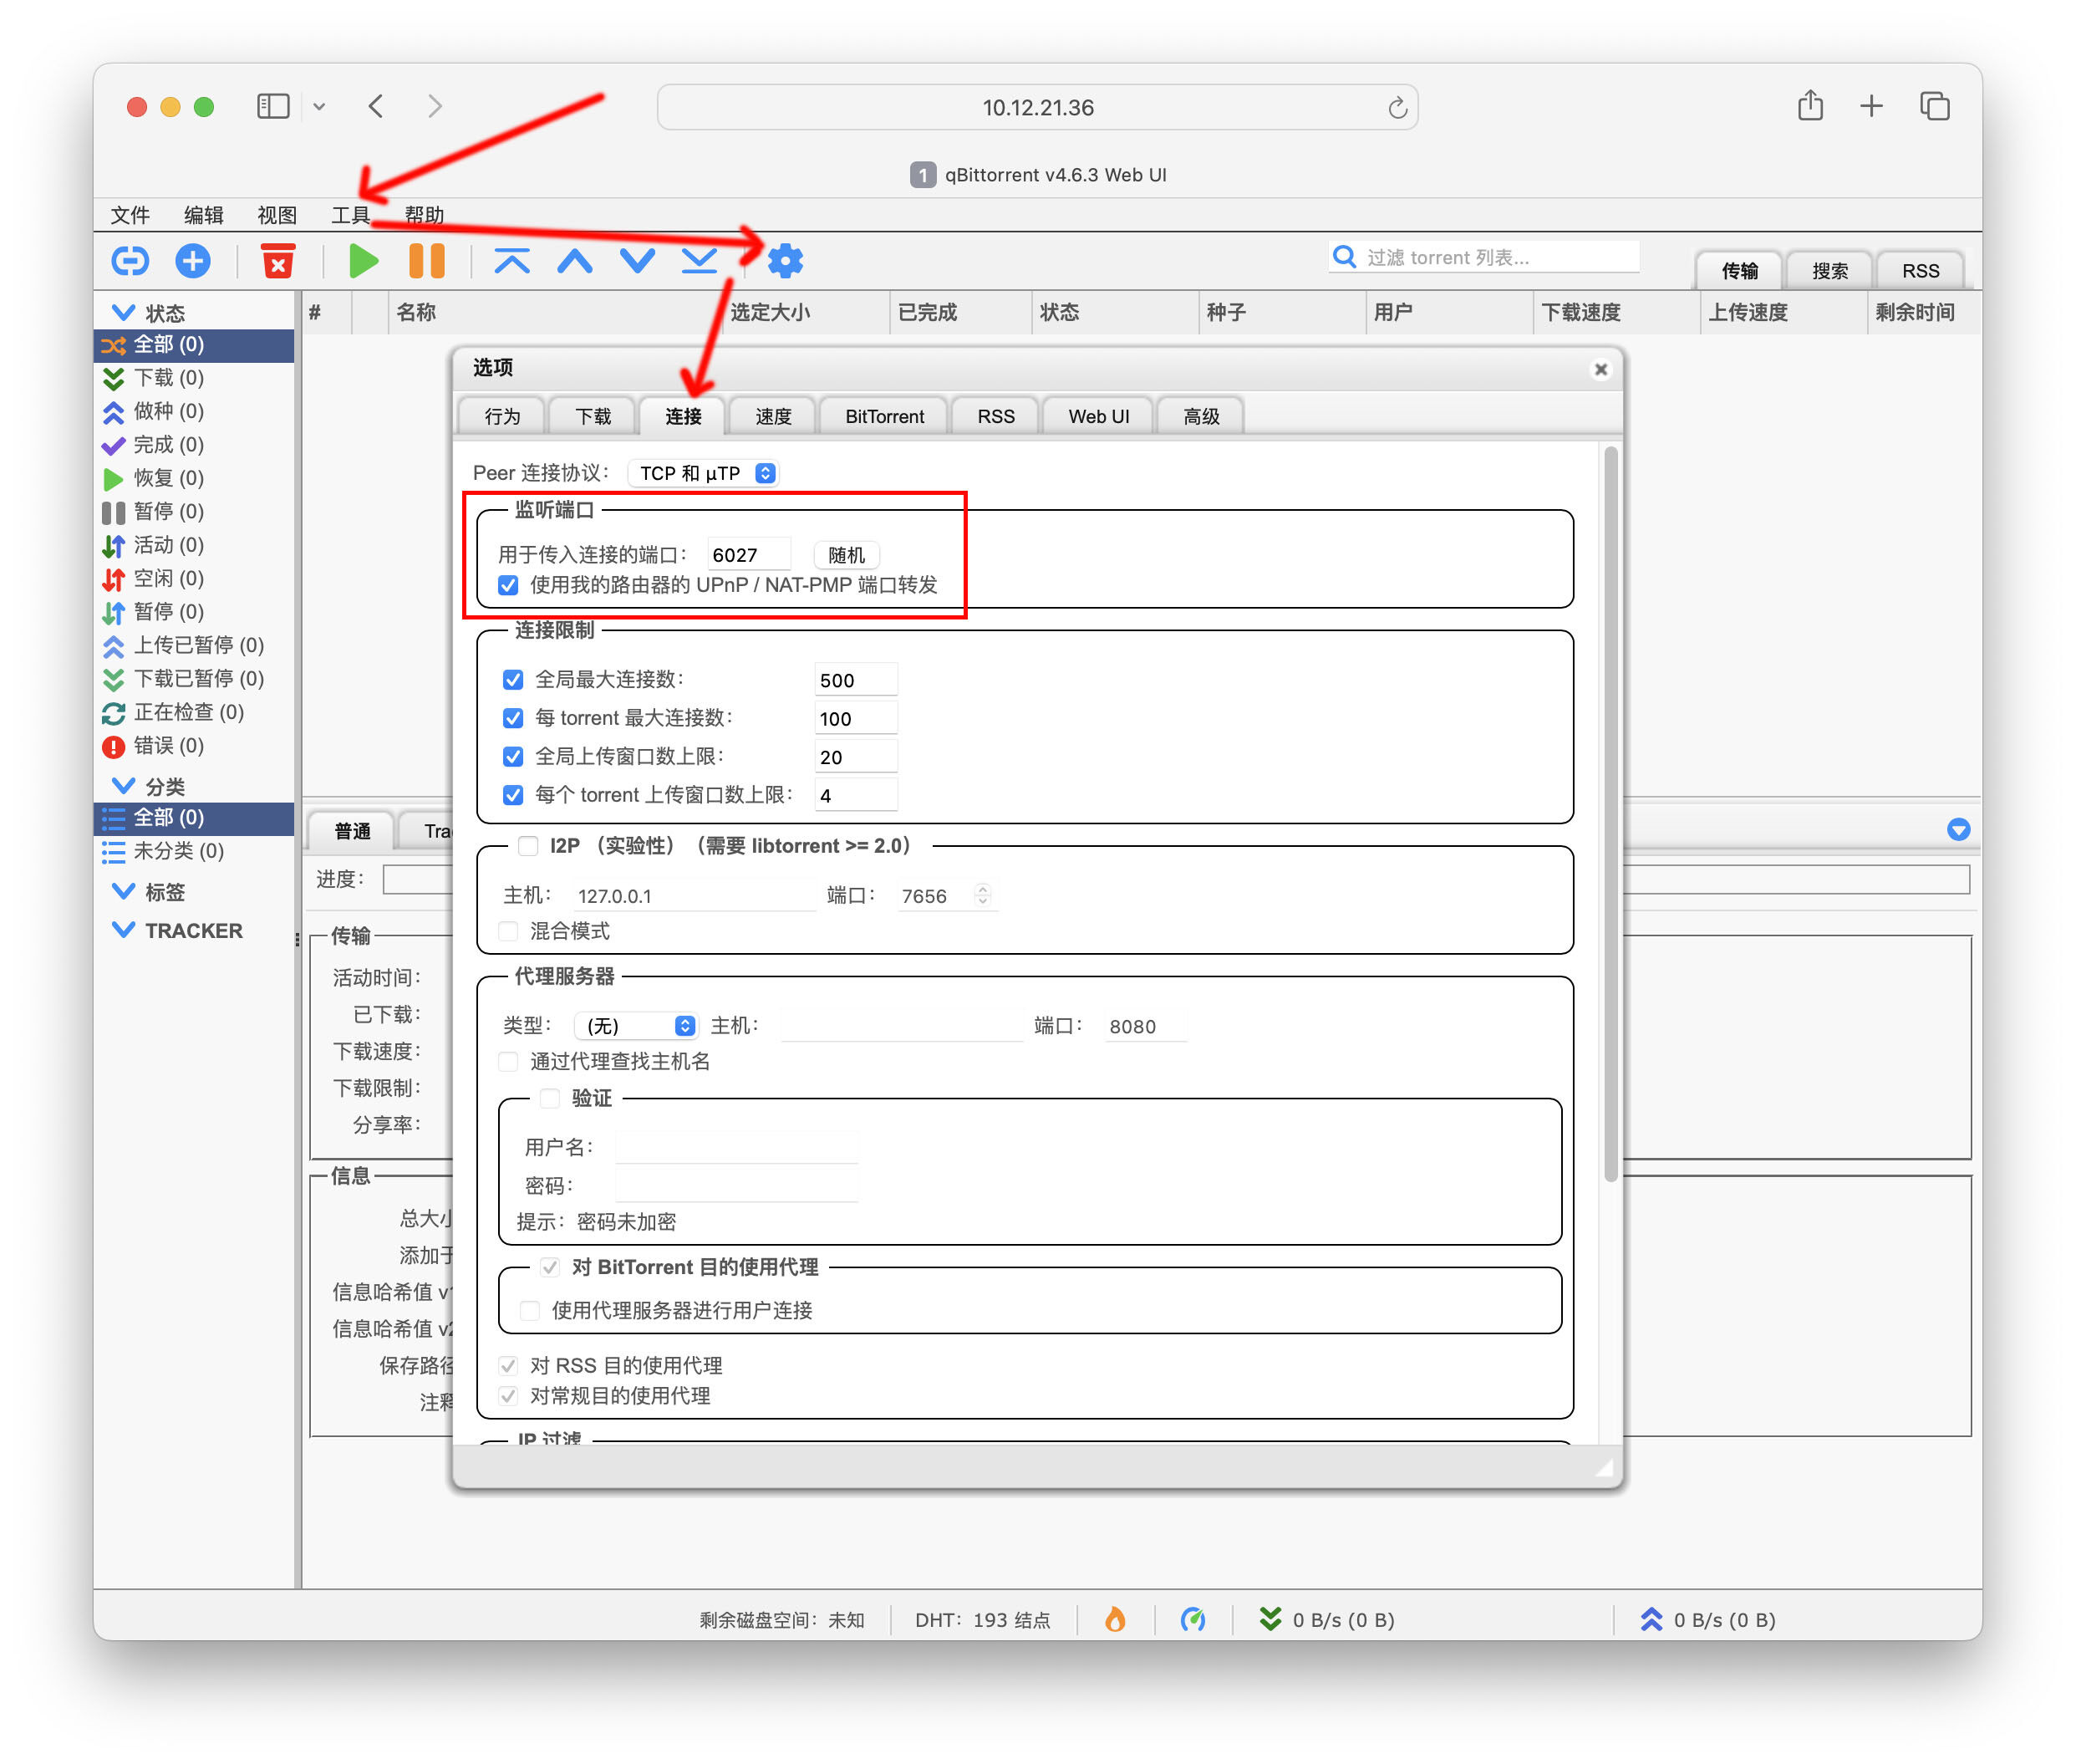The height and width of the screenshot is (1764, 2076).
Task: Move torrent up in queue
Action: click(x=575, y=261)
